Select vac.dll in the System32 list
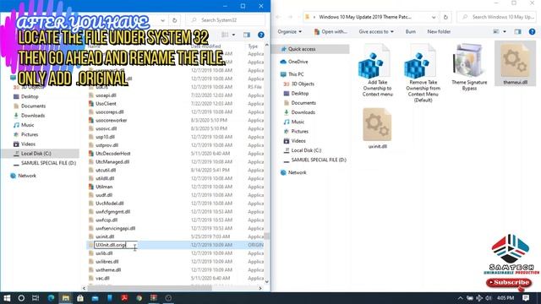The width and height of the screenshot is (541, 304). (102, 278)
